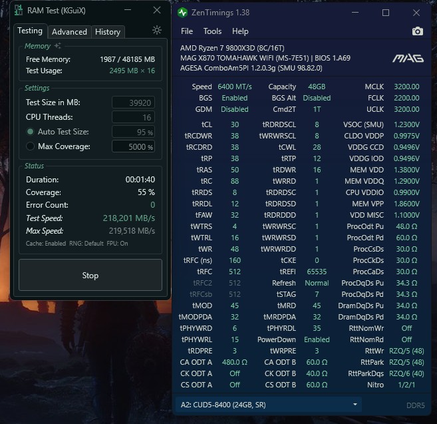Open the A2: CUD5-8400 module dropdown
This screenshot has height=424, width=437.
tap(269, 405)
